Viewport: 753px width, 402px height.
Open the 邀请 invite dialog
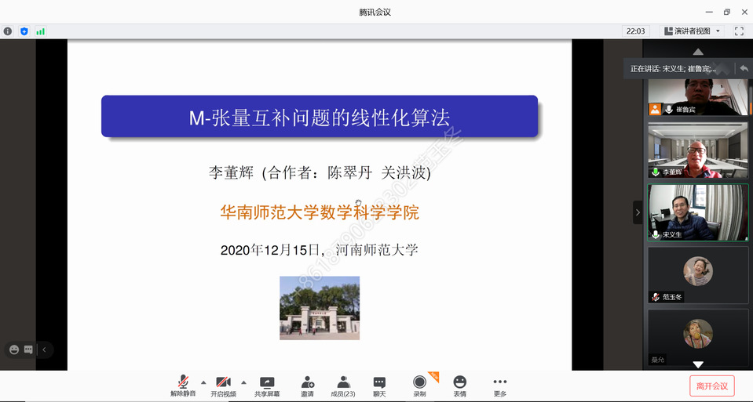[307, 386]
